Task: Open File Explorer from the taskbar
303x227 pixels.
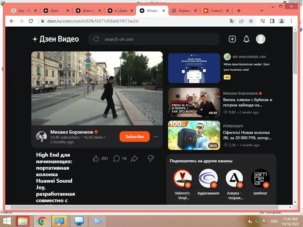Action: (x=23, y=221)
